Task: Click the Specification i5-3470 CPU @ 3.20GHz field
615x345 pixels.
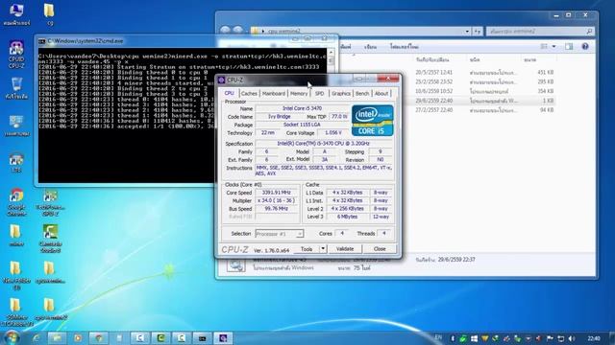Action: tap(324, 144)
